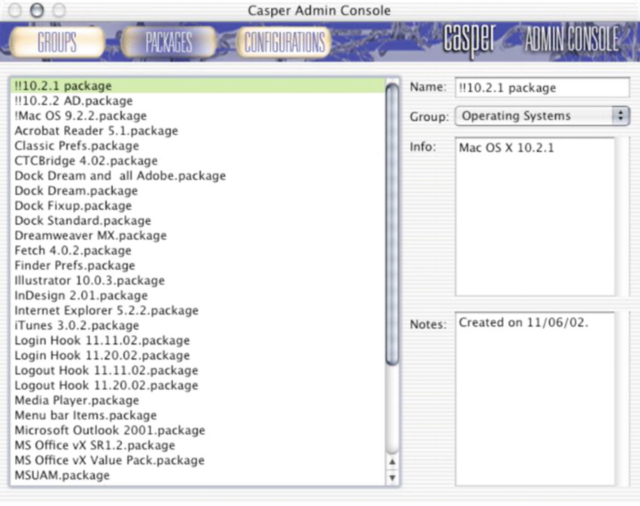The width and height of the screenshot is (640, 506).
Task: Select MSUAM.package
Action: pos(198,475)
